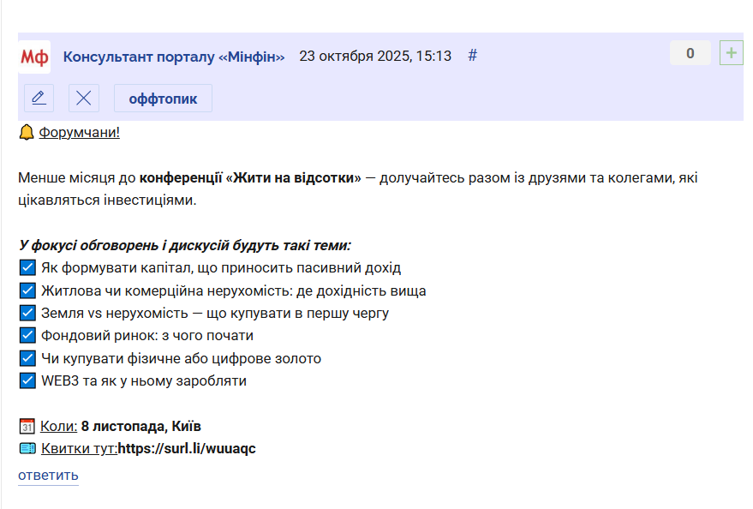Click the Минфин avatar logo
Screen dimensions: 753x509
pyautogui.click(x=34, y=57)
